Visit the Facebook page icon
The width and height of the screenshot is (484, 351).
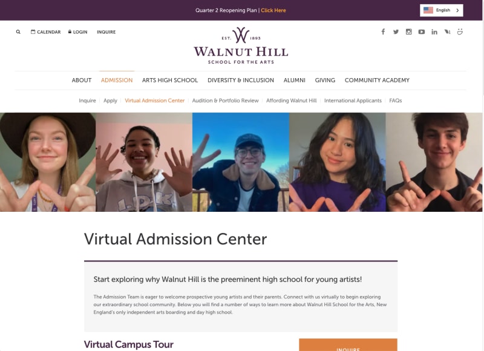click(x=383, y=31)
